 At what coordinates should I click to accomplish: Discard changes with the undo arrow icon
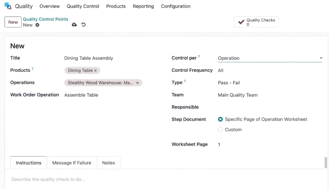click(x=84, y=25)
